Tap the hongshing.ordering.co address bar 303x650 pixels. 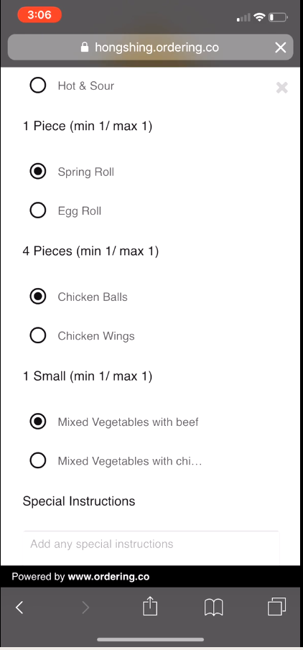pyautogui.click(x=151, y=47)
